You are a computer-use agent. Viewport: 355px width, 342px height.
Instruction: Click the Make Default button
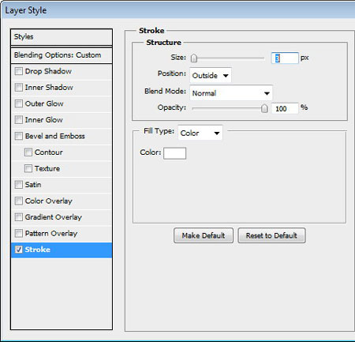(x=204, y=235)
